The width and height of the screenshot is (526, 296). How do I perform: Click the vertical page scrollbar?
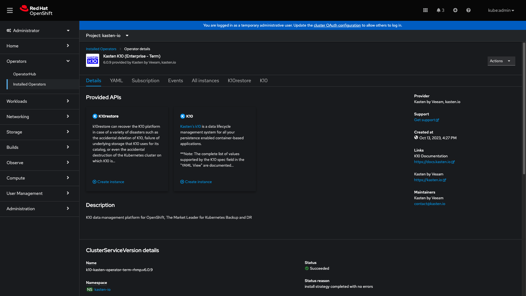point(524,108)
